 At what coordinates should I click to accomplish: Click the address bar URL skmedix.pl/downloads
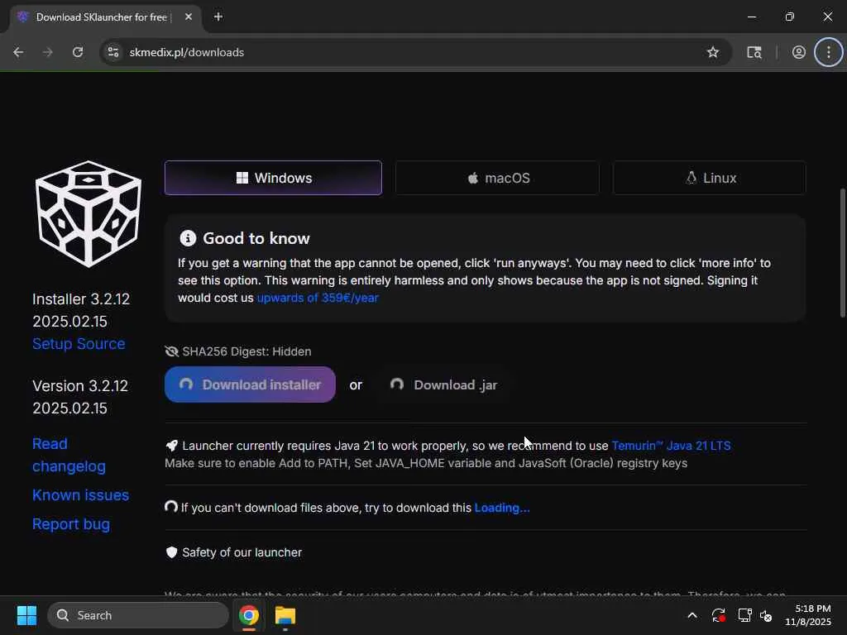coord(187,52)
